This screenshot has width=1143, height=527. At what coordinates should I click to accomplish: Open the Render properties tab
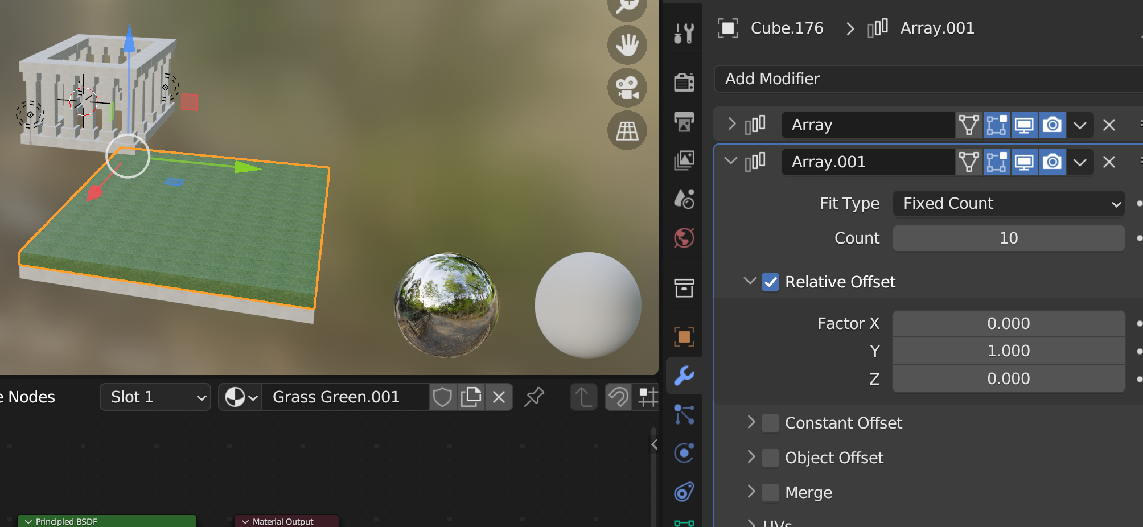tap(684, 82)
